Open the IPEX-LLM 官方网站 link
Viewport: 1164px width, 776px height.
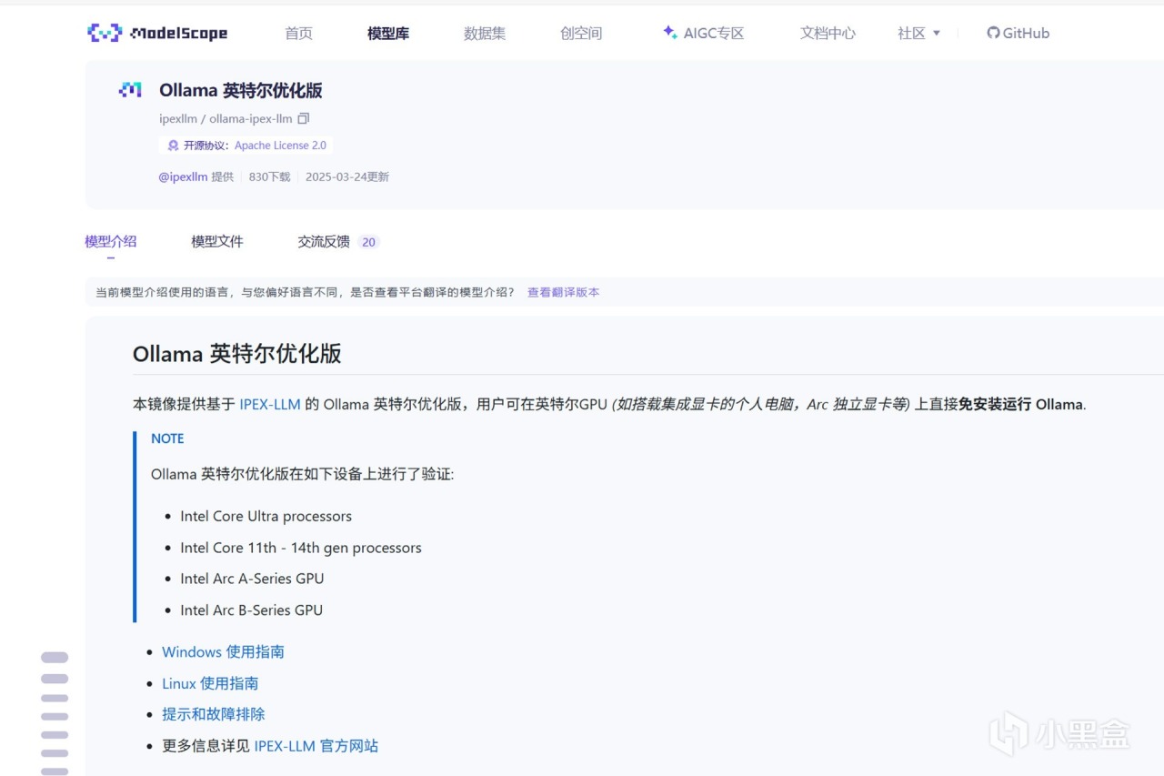pyautogui.click(x=316, y=746)
